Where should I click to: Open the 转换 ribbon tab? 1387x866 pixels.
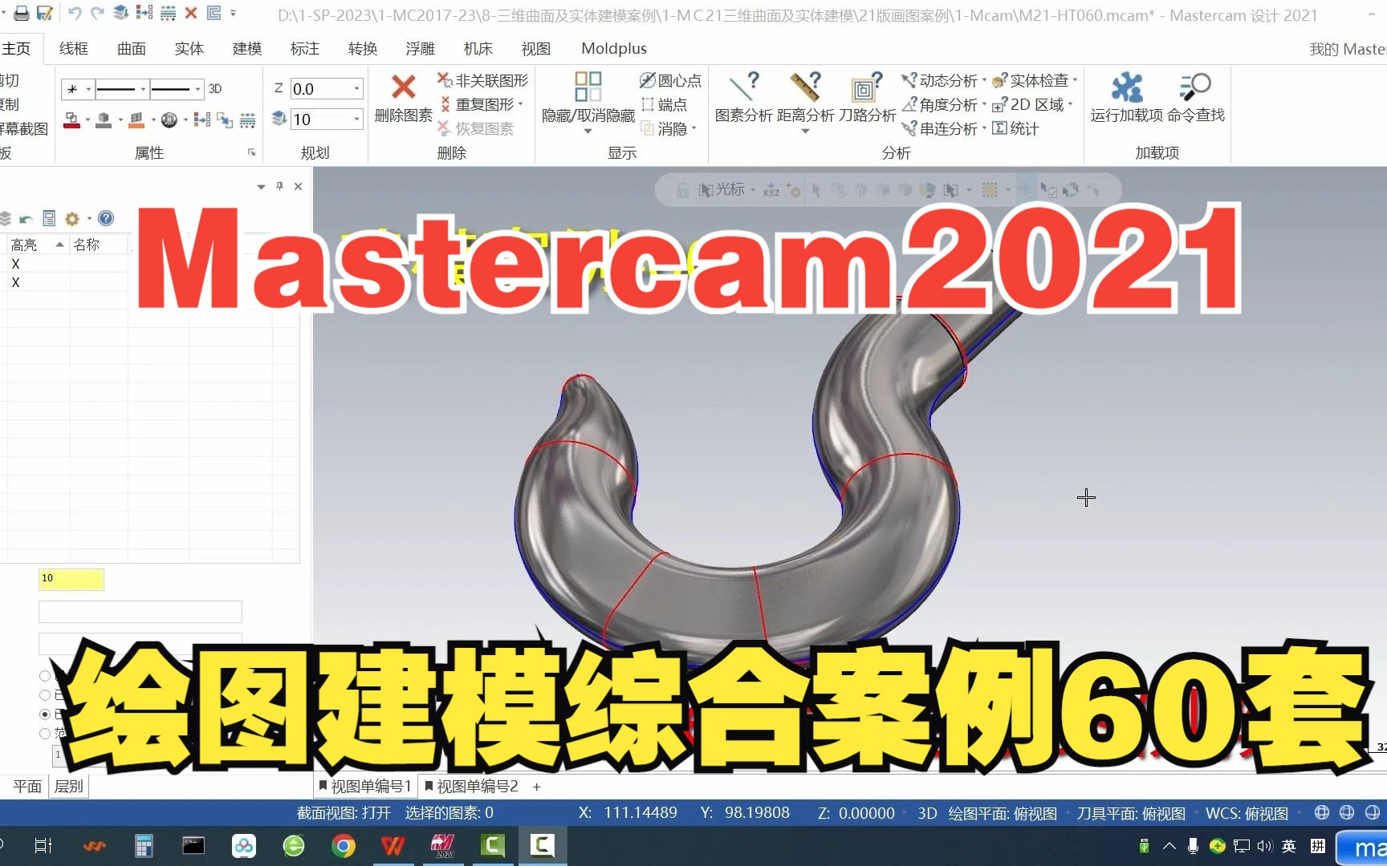click(363, 49)
